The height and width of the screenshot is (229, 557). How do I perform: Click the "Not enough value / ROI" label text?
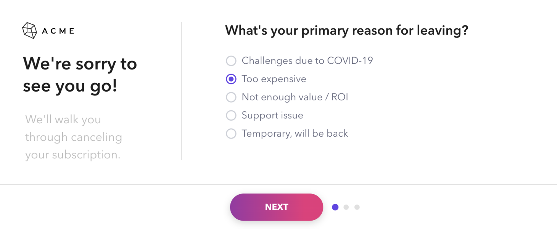(295, 97)
